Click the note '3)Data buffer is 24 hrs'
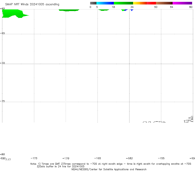This screenshot has width=195, height=171. point(61,167)
